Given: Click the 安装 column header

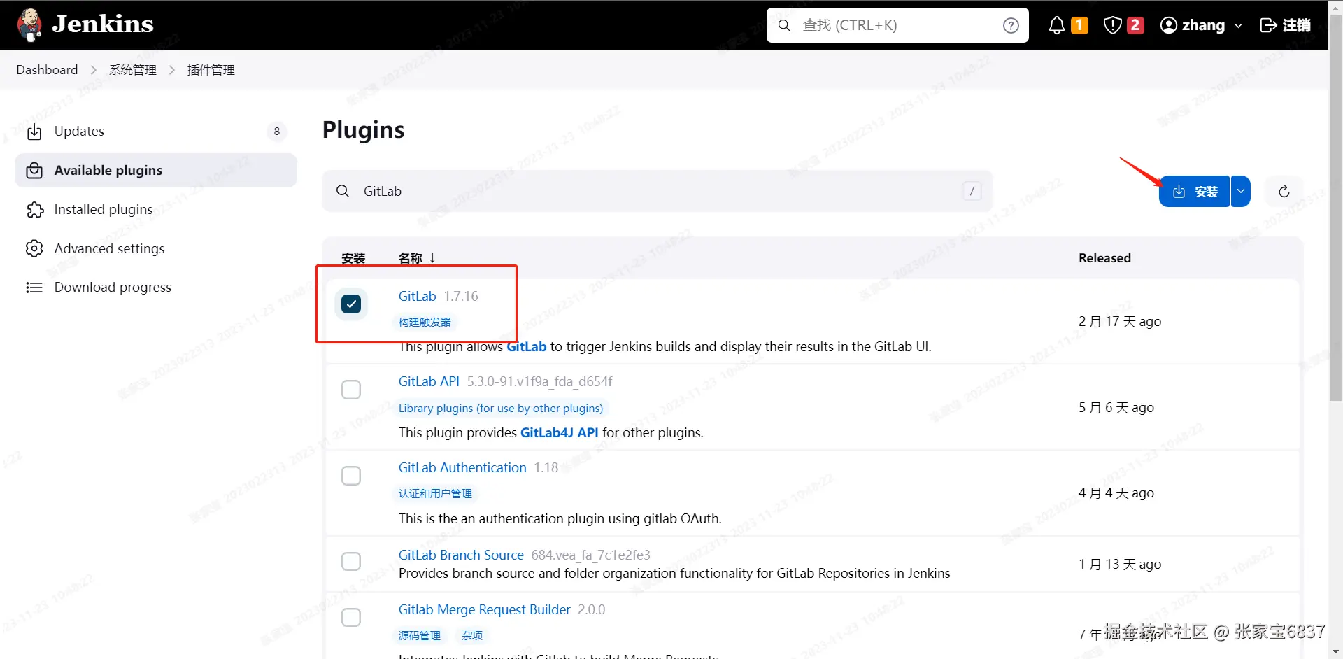Looking at the screenshot, I should click(x=353, y=257).
